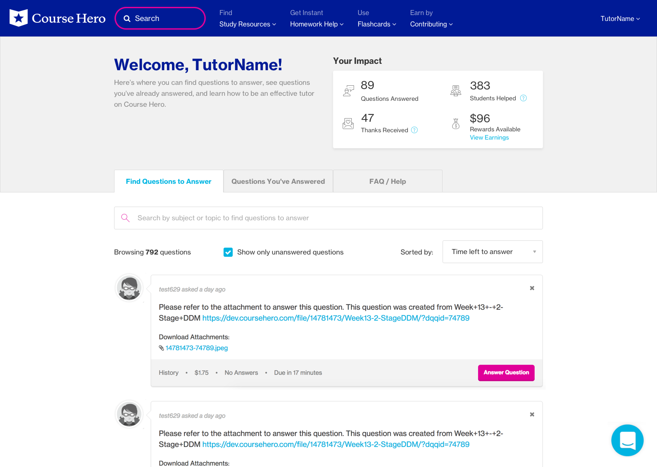Open first question's coursehero file link

[336, 318]
